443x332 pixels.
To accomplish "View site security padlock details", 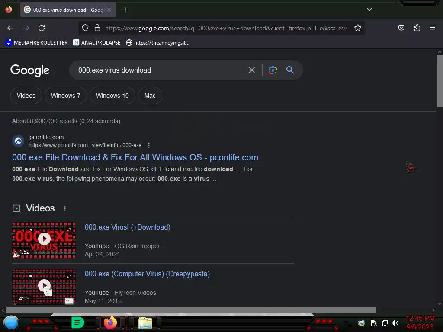I will click(97, 28).
